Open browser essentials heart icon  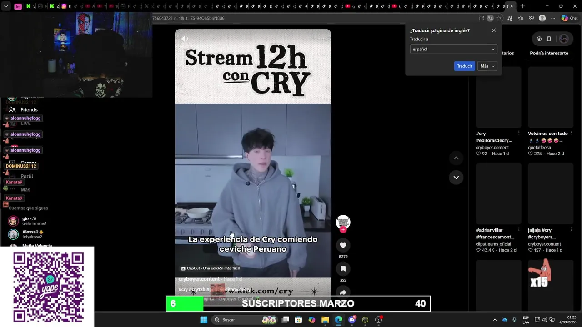[531, 18]
